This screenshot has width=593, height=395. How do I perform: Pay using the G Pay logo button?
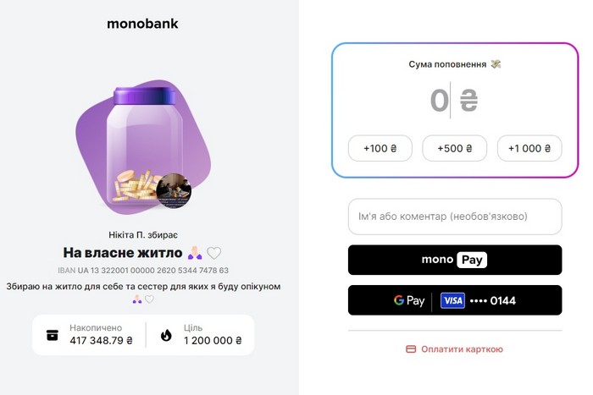[409, 300]
